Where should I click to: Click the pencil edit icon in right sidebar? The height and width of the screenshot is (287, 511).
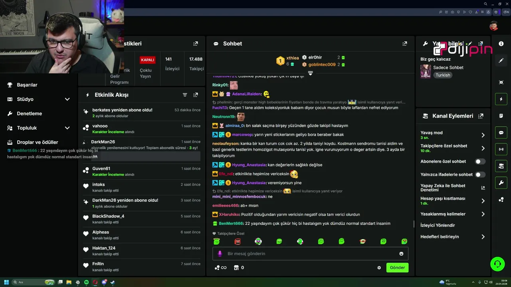pos(501,61)
